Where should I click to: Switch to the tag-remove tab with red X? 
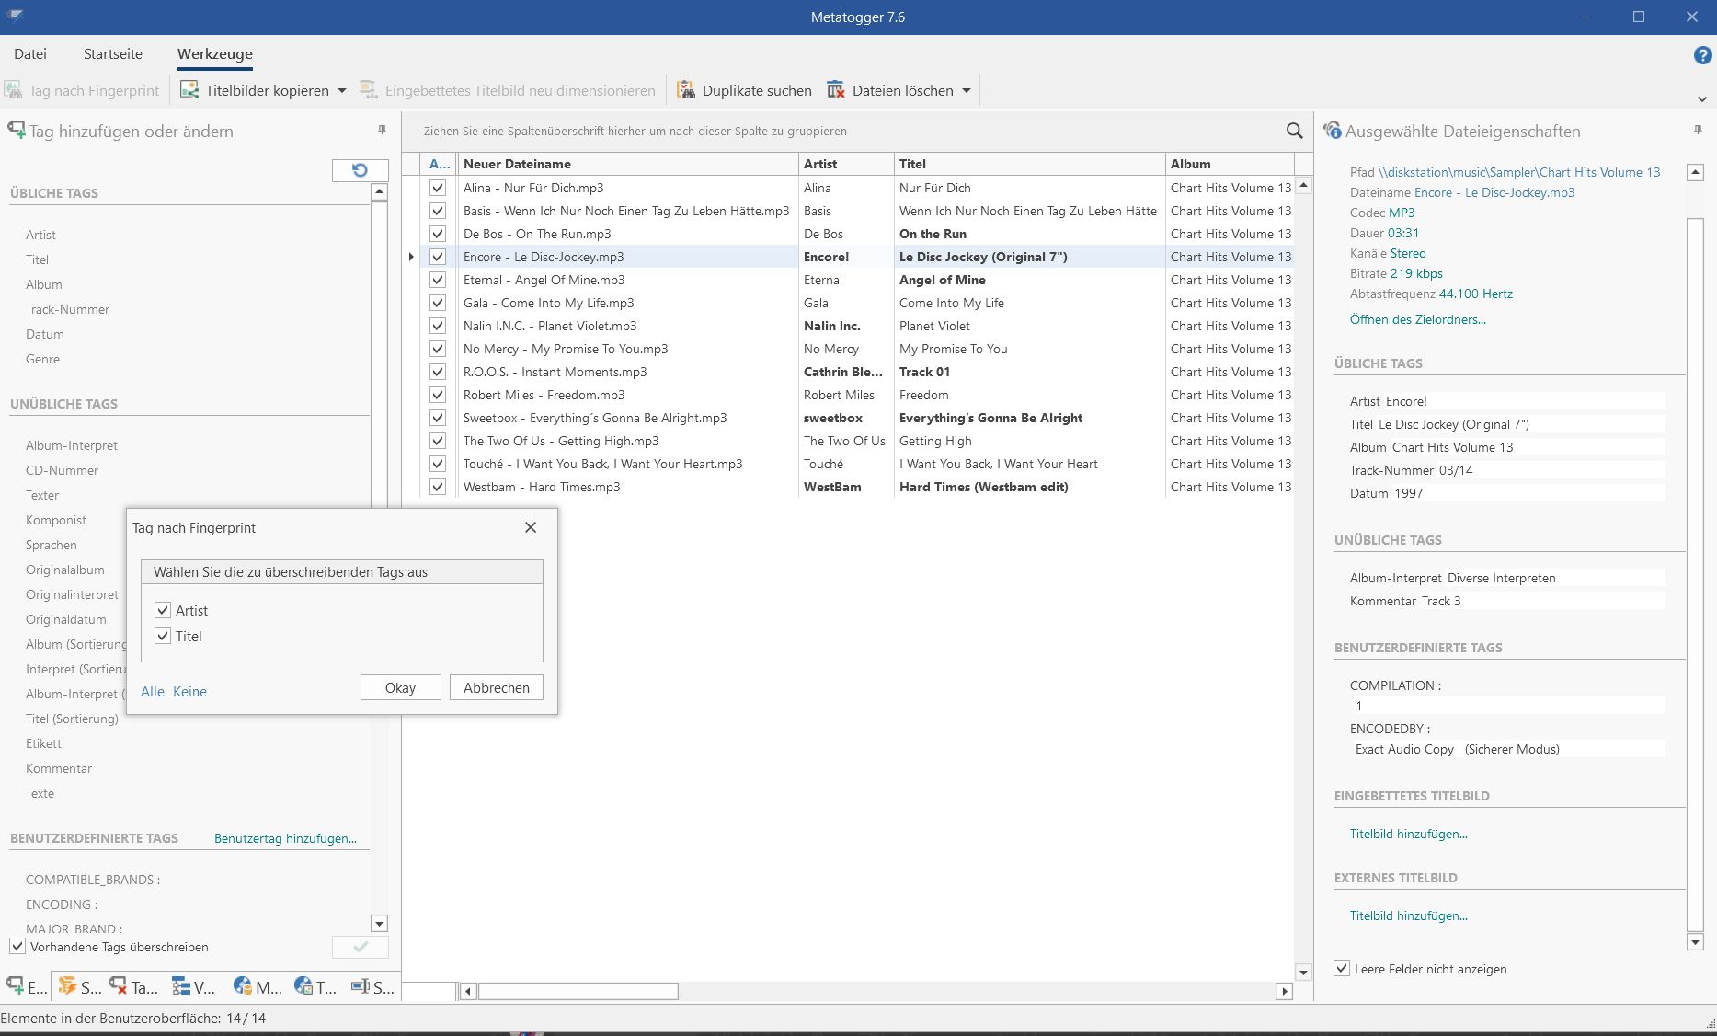[x=133, y=986]
